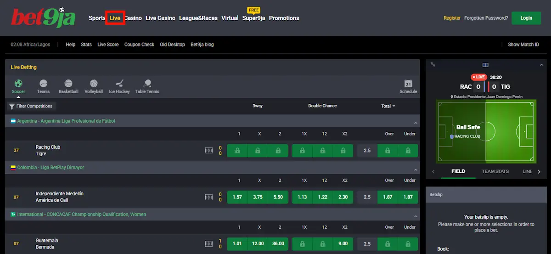
Task: Collapse Argentina Liga Profesional section
Action: (416, 123)
